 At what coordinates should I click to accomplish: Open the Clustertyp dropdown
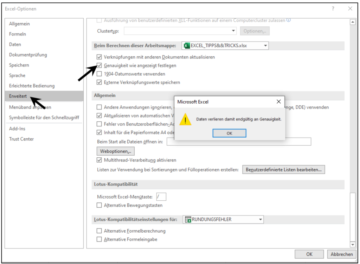tap(180, 31)
